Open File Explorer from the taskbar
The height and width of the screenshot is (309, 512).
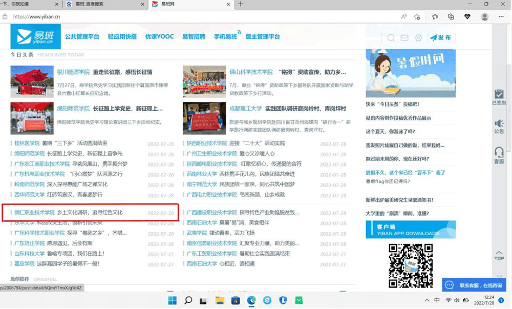220,300
